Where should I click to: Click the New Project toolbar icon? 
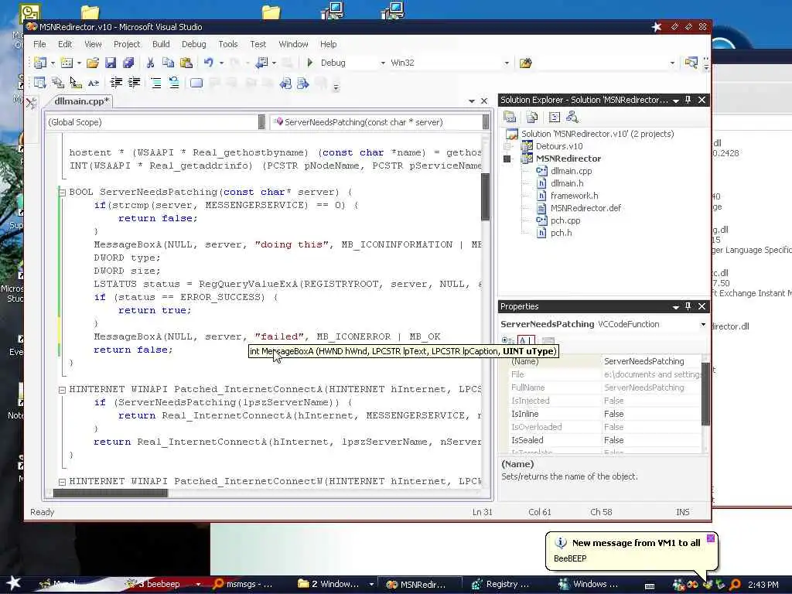click(x=40, y=63)
